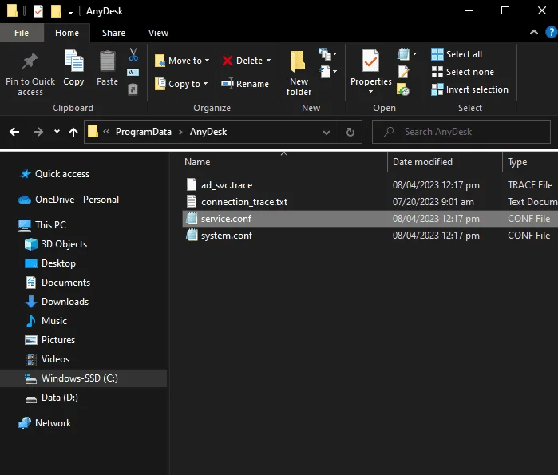Click the Help question mark icon
558x475 pixels.
551,33
